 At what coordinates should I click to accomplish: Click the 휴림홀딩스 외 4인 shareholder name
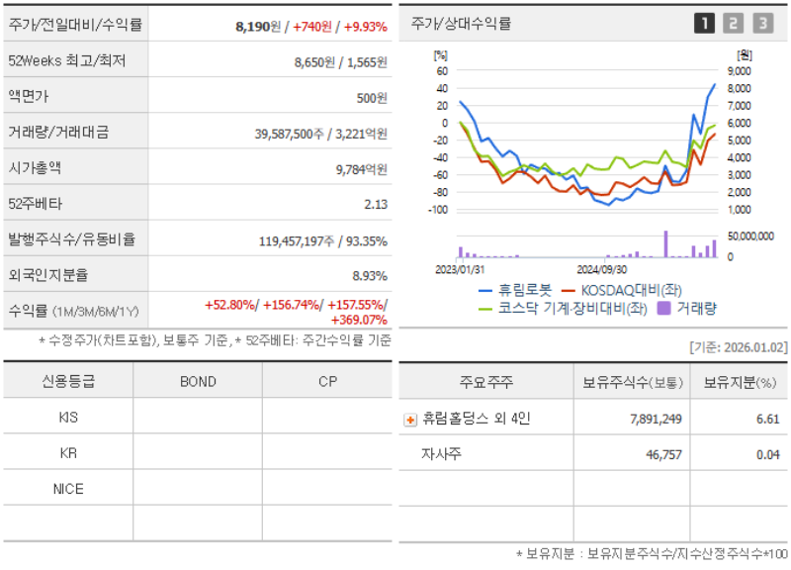476,418
